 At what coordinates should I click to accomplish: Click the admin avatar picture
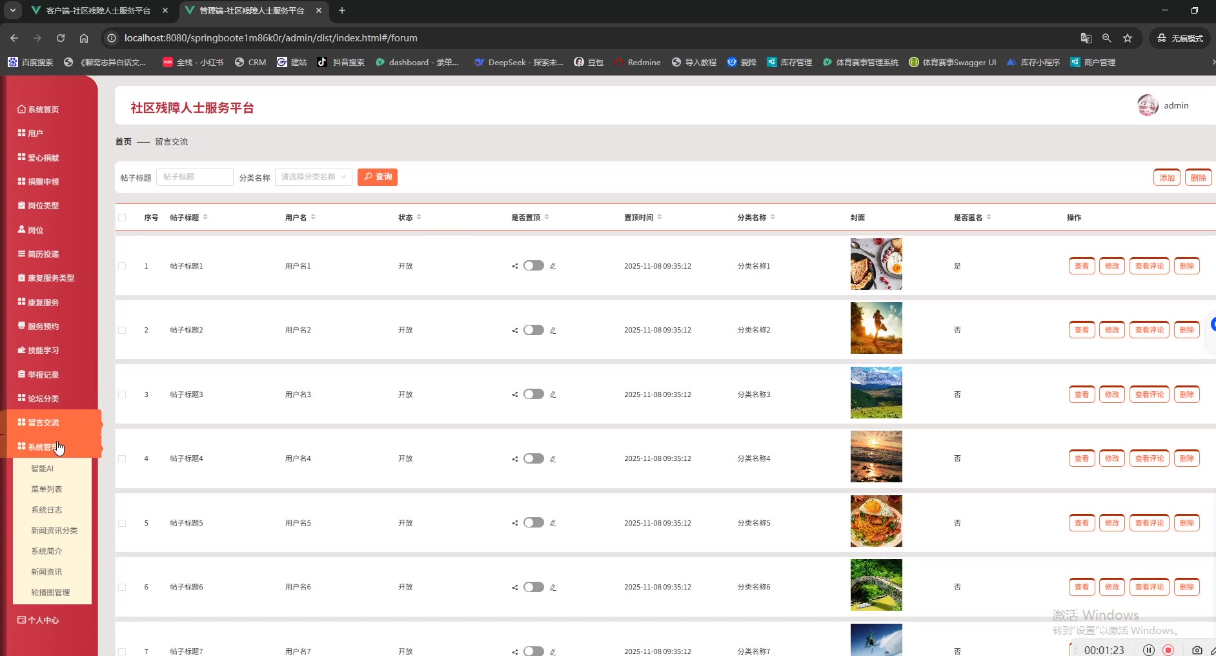click(x=1148, y=105)
